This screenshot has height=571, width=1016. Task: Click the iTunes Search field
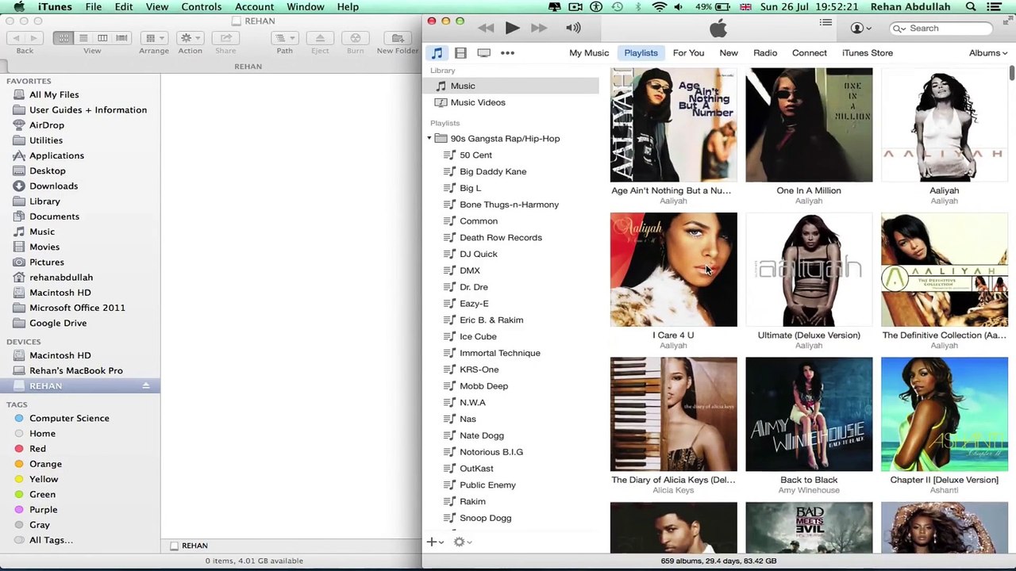941,28
